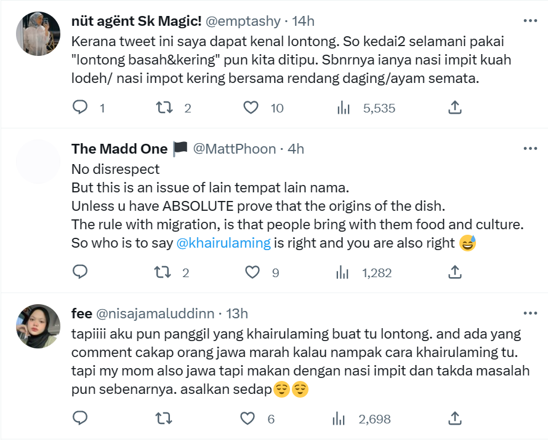Reply to The Madd One's tweet
Screen dimensions: 548x440
click(81, 272)
